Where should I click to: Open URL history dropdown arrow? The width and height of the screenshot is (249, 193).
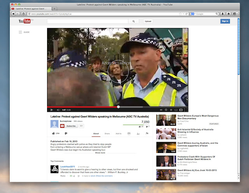point(183,14)
